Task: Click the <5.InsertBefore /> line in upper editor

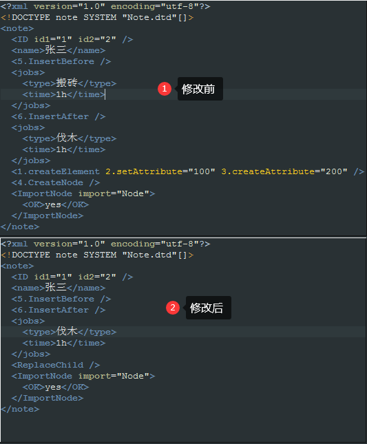Action: (61, 61)
